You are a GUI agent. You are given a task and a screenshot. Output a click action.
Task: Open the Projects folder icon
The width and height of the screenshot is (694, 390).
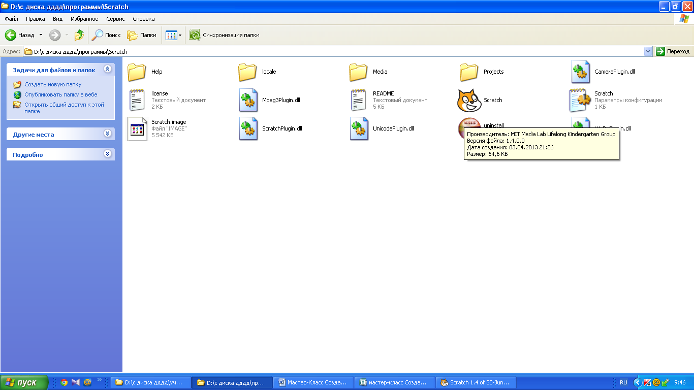pos(469,72)
